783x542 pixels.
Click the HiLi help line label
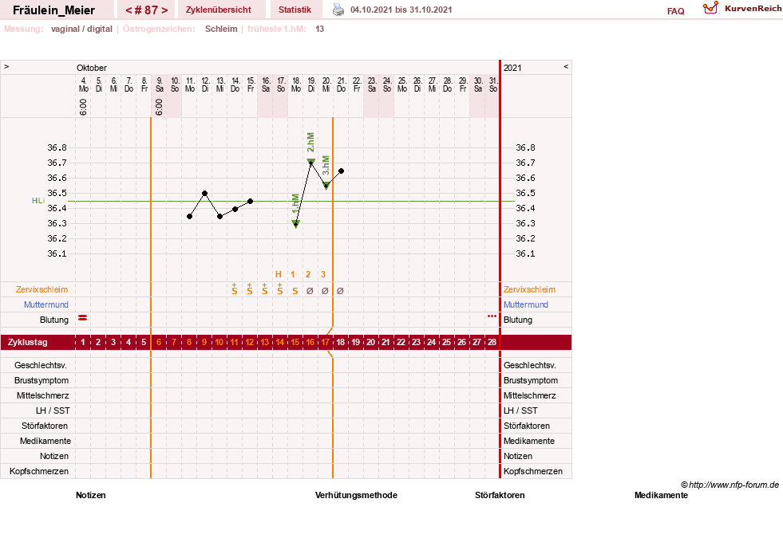pos(38,200)
